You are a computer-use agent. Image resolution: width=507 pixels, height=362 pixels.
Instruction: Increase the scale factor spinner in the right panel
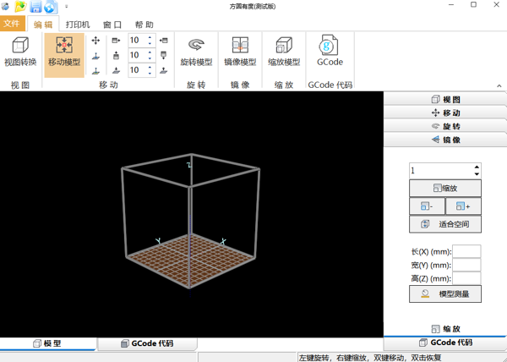tap(477, 167)
